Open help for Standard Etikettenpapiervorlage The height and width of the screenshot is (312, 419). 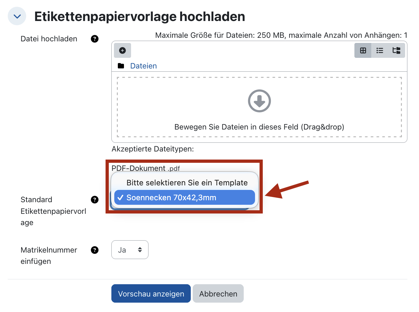(95, 200)
